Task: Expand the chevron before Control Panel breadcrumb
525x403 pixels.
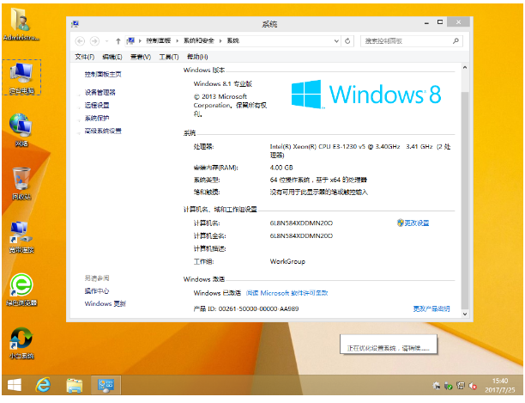Action: pyautogui.click(x=140, y=41)
